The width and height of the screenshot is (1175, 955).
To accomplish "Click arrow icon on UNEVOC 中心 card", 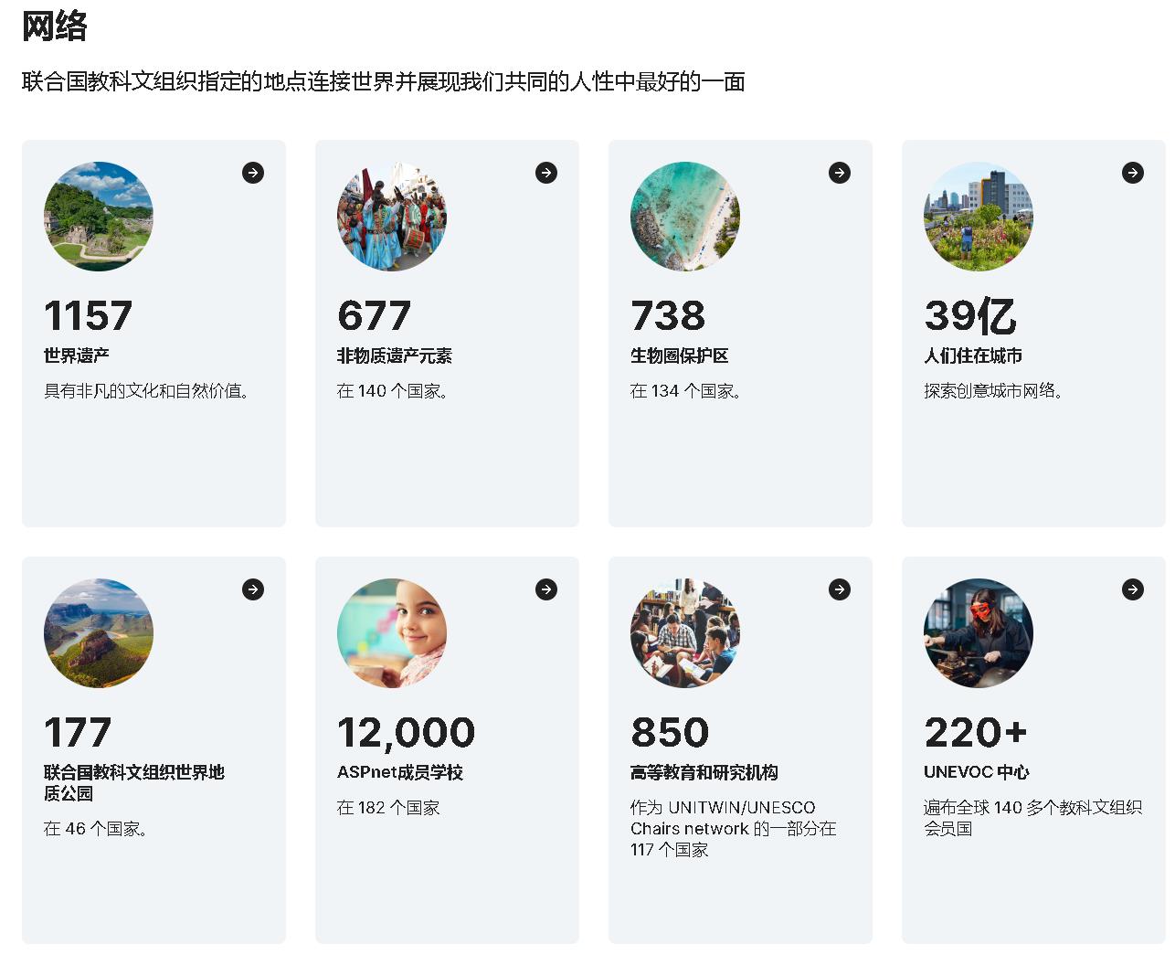I will [1133, 589].
